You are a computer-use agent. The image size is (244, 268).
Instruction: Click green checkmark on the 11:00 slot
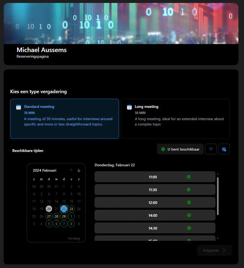tap(189, 177)
